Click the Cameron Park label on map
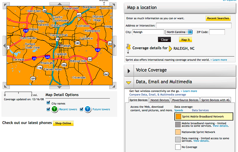The height and width of the screenshot is (152, 238). pos(59,35)
